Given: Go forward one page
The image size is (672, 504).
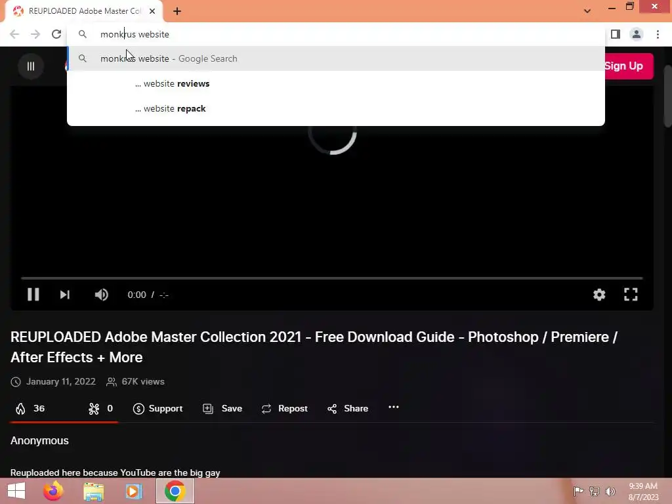Looking at the screenshot, I should click(x=35, y=34).
